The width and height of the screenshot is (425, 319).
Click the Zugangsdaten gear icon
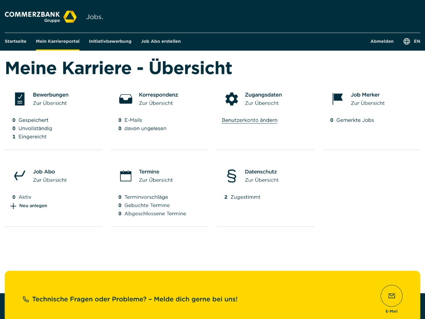[x=231, y=98]
